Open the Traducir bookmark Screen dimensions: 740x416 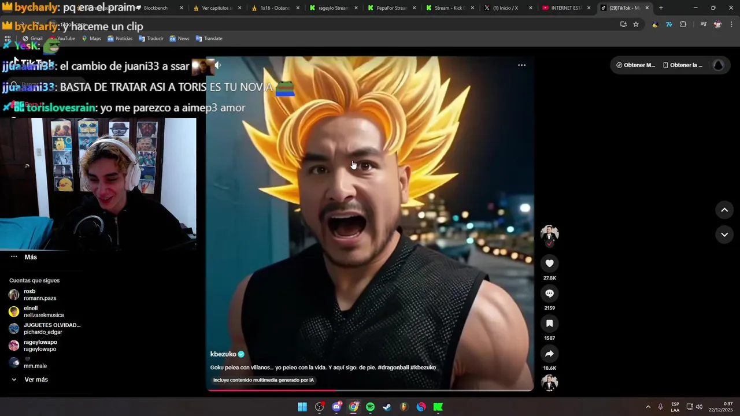(x=151, y=39)
